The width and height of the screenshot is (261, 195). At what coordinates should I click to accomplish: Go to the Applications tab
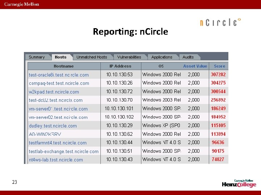pos(162,57)
